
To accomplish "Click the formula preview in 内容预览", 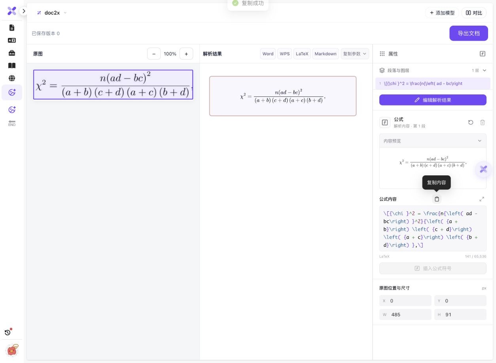I will pos(433,162).
